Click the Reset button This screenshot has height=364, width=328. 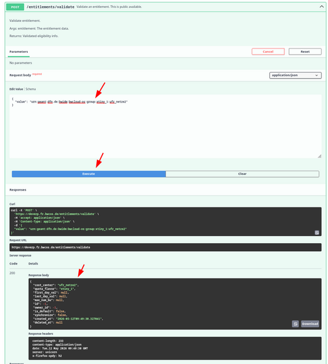click(x=305, y=52)
